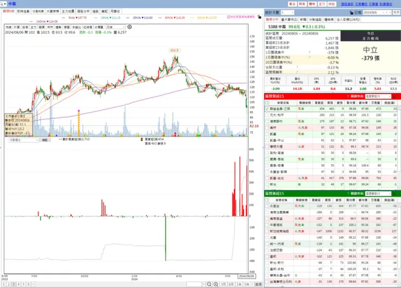
Task: Open 關鍵券商 dropdown in 區間買超15 header
Action: pyautogui.click(x=378, y=96)
